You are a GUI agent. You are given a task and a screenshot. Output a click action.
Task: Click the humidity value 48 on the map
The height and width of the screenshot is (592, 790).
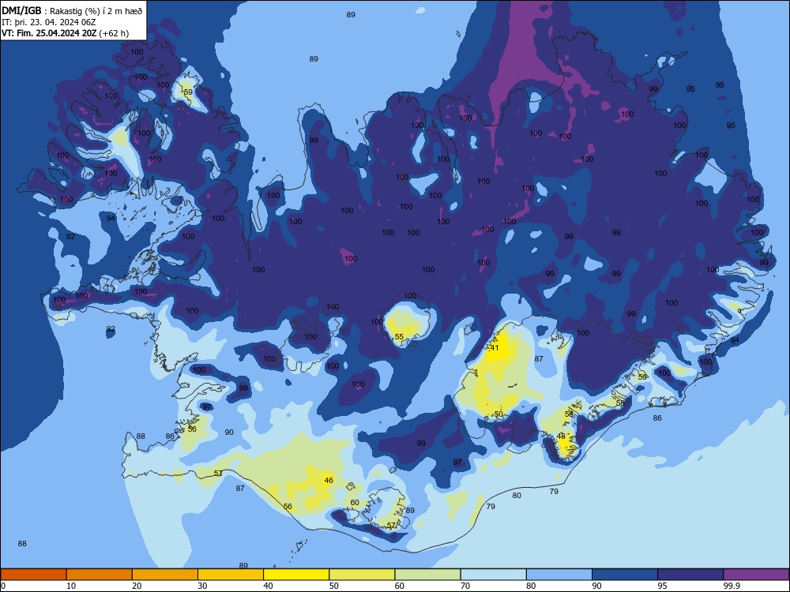click(561, 437)
